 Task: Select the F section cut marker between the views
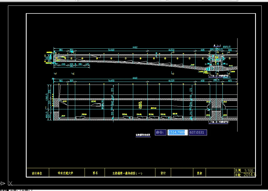tap(55, 74)
